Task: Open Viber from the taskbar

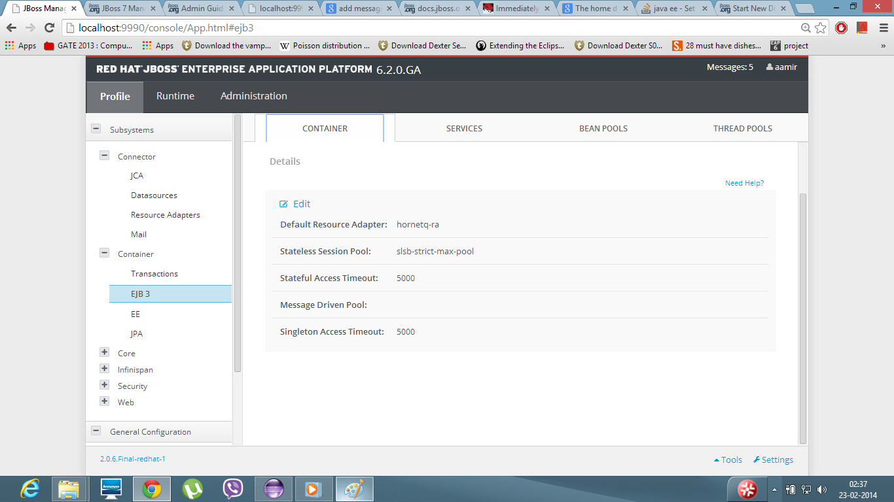Action: (232, 489)
